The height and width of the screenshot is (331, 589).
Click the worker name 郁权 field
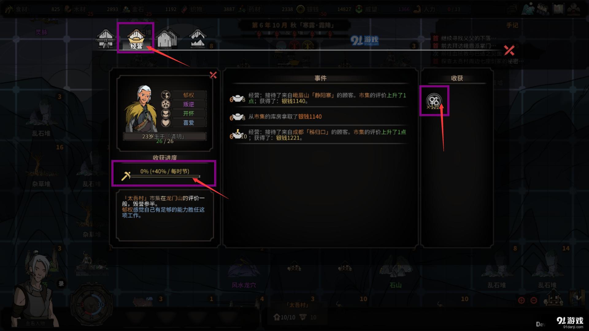[x=188, y=95]
